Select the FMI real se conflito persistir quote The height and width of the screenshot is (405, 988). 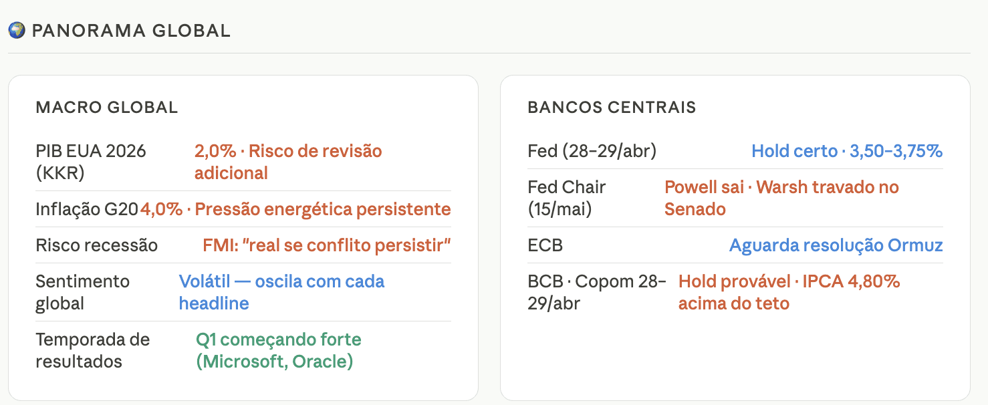click(x=327, y=245)
